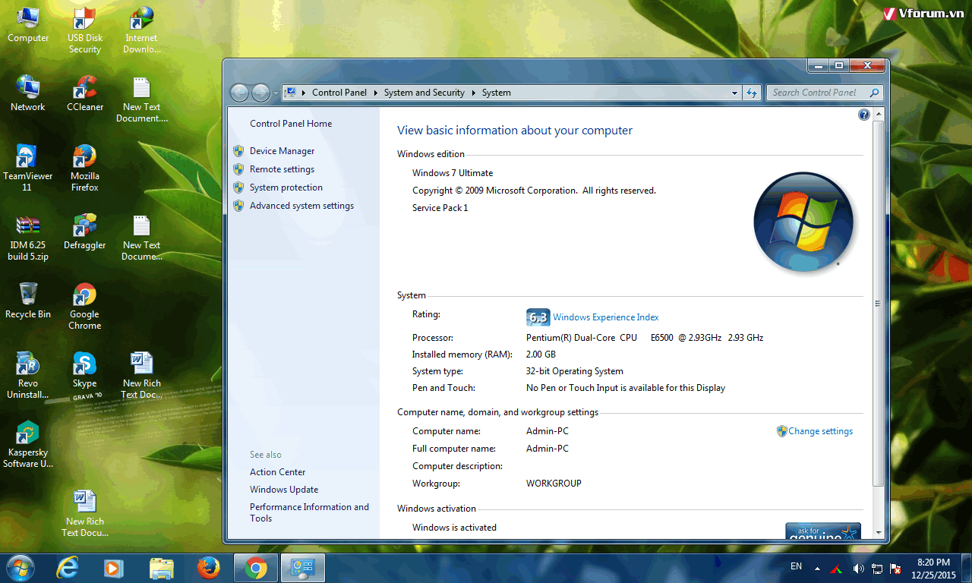Select the Skype desktop shortcut

pos(85,370)
